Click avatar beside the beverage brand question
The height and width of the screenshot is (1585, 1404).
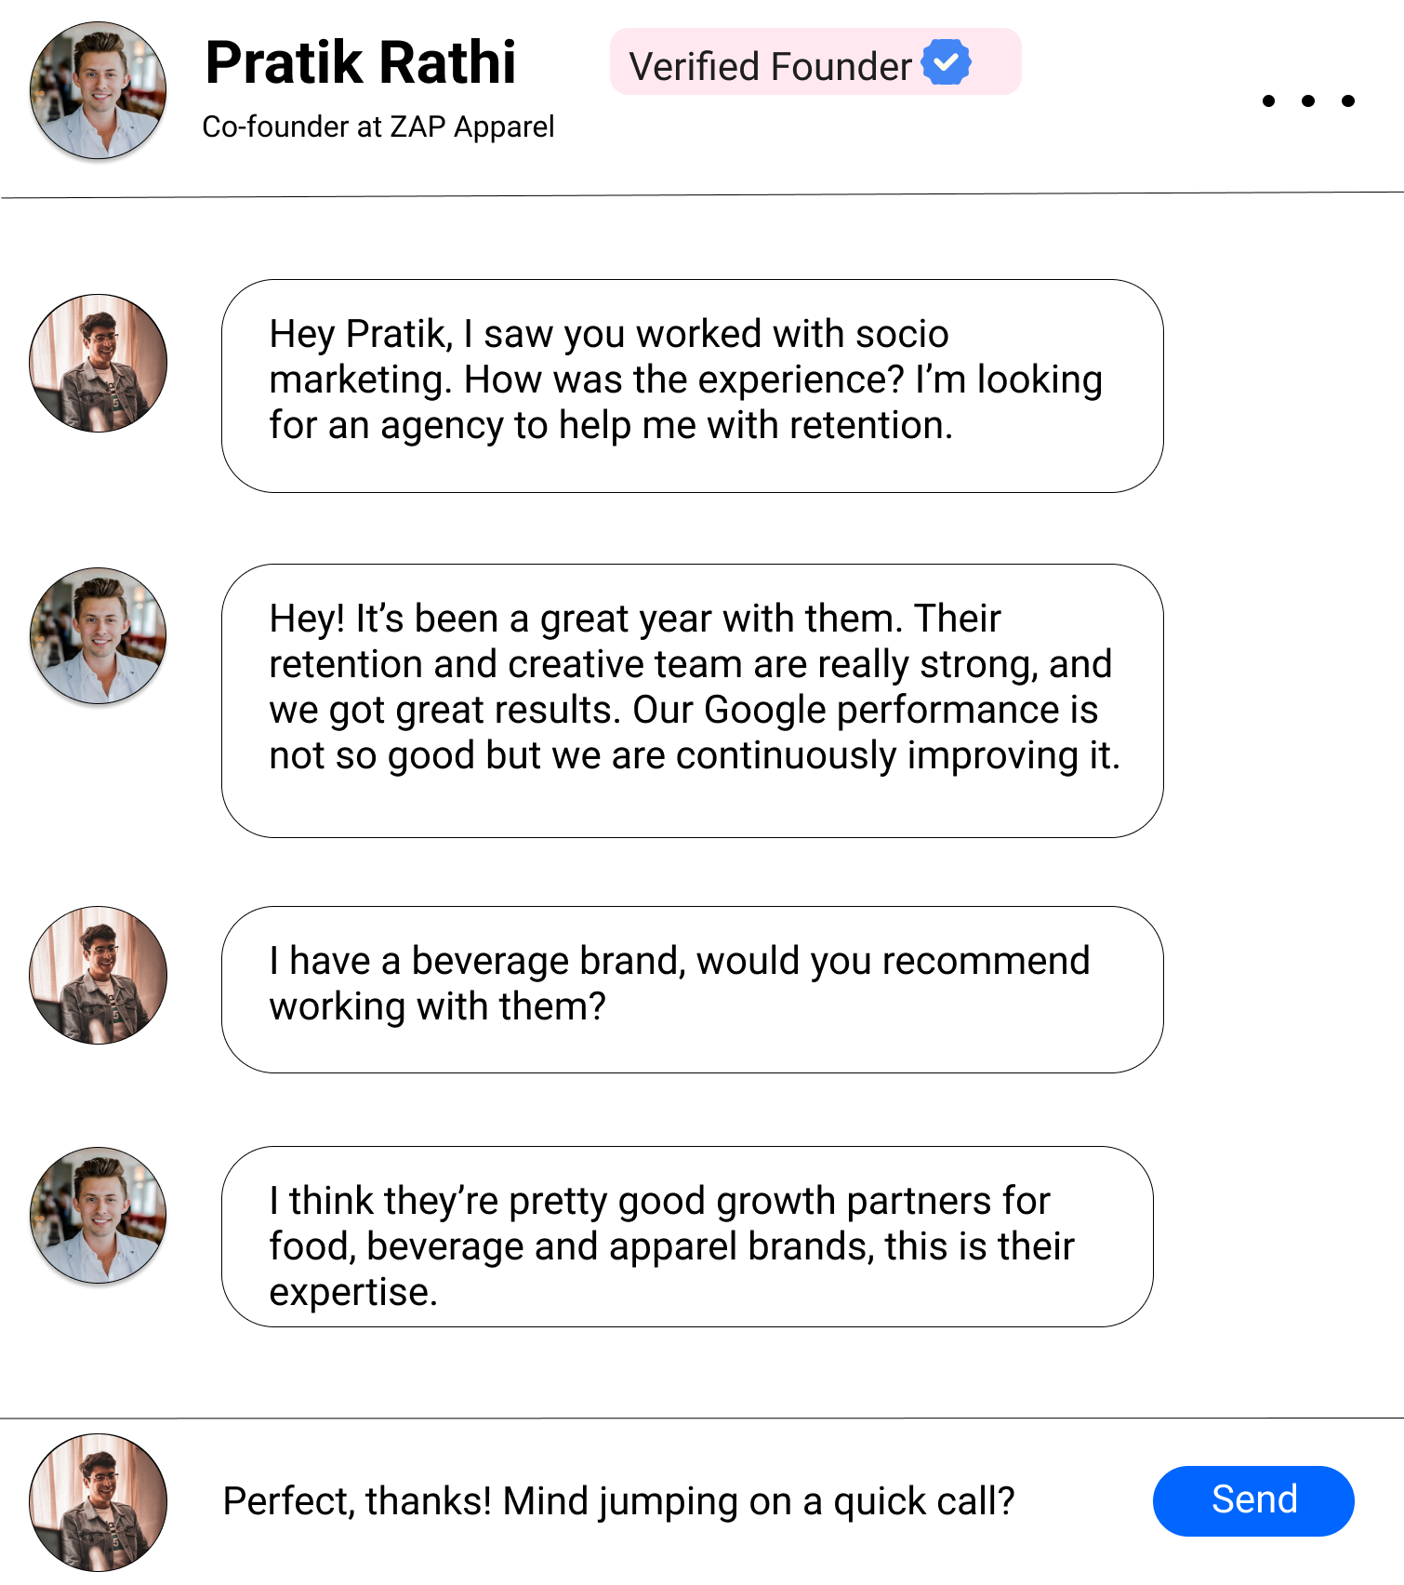click(98, 975)
